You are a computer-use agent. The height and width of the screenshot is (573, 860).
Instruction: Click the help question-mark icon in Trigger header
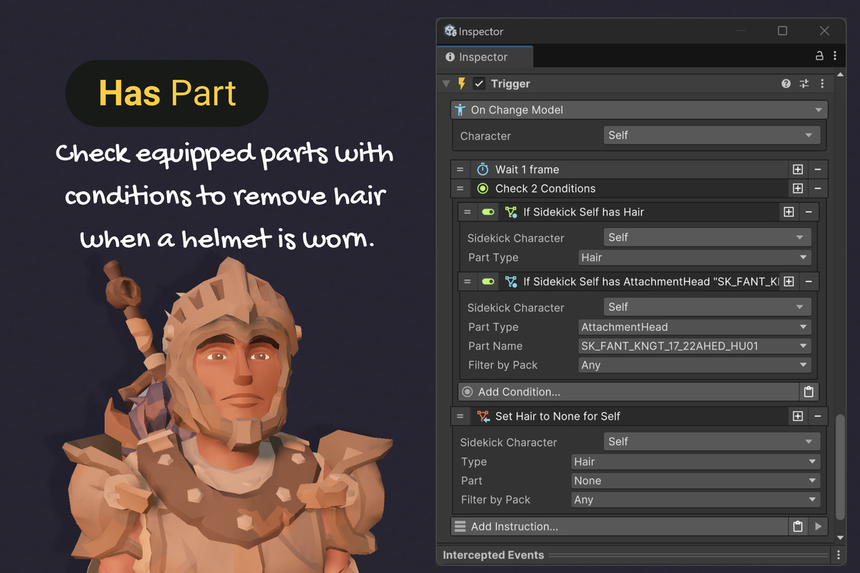pos(785,84)
